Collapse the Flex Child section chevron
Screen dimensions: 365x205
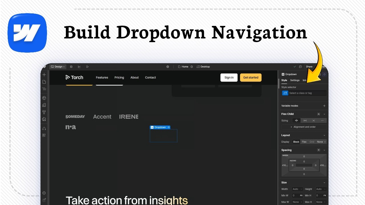[324, 114]
